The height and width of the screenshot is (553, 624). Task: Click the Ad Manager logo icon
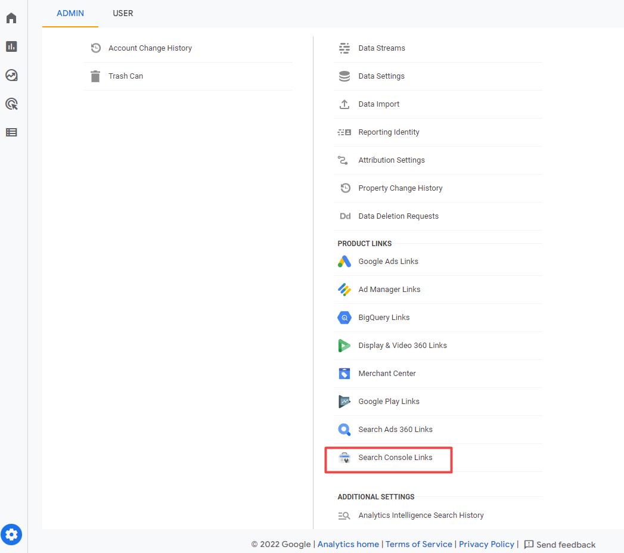(344, 290)
